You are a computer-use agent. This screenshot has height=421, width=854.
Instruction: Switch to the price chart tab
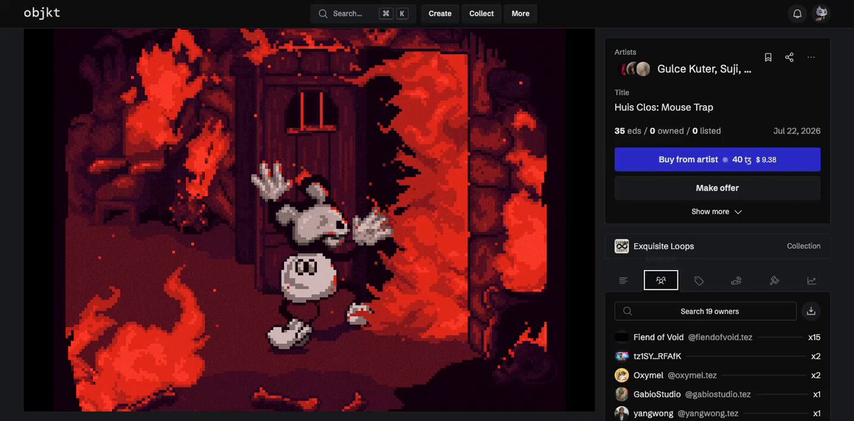click(x=811, y=281)
